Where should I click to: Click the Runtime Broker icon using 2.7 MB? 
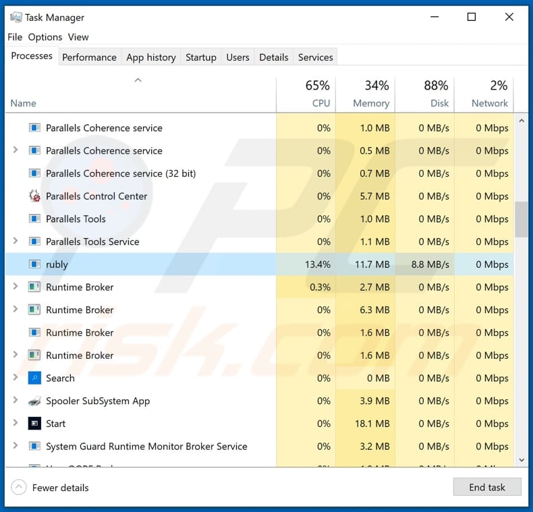tap(34, 287)
